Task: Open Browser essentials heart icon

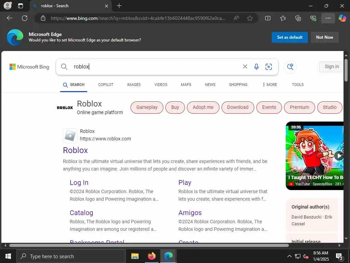Action: click(313, 18)
